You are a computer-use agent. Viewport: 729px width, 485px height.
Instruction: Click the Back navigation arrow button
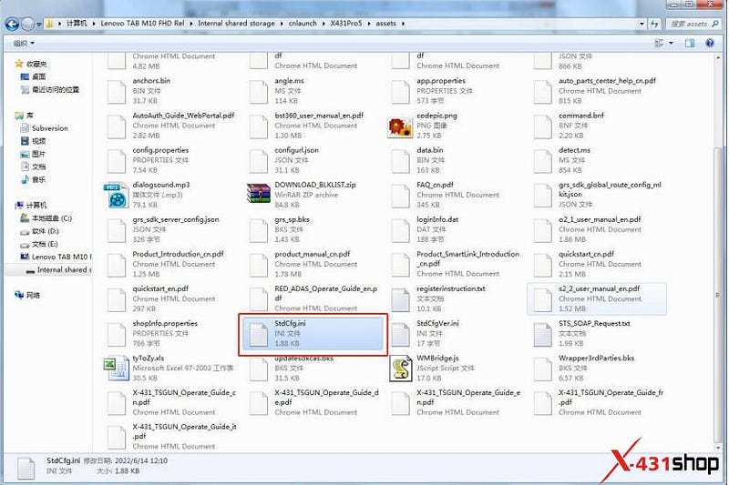point(13,24)
